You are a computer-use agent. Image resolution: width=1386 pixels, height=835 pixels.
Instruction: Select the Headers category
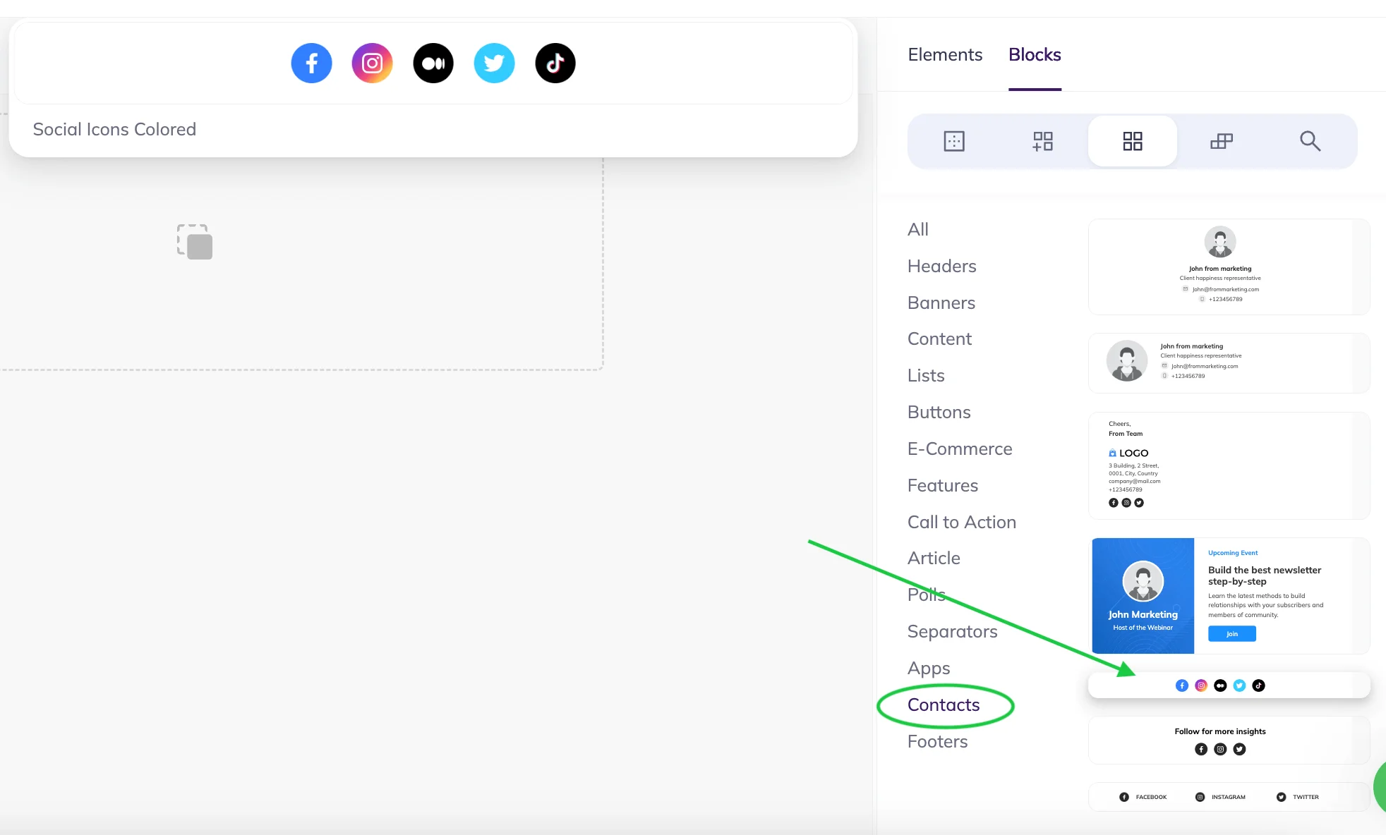942,266
